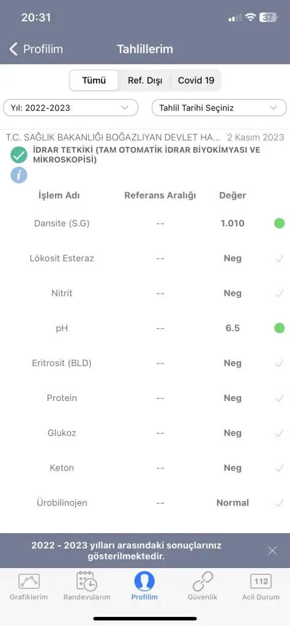The image size is (290, 626).
Task: Dismiss the 2022 - 2023 results banner
Action: pos(272,551)
